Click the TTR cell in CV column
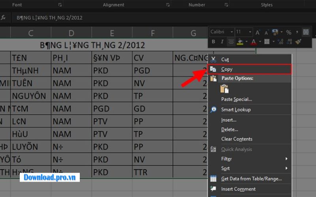The height and width of the screenshot is (197, 316). pos(152,172)
